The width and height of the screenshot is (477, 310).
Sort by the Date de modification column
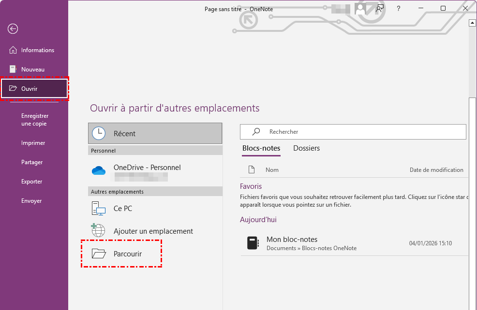pyautogui.click(x=436, y=170)
